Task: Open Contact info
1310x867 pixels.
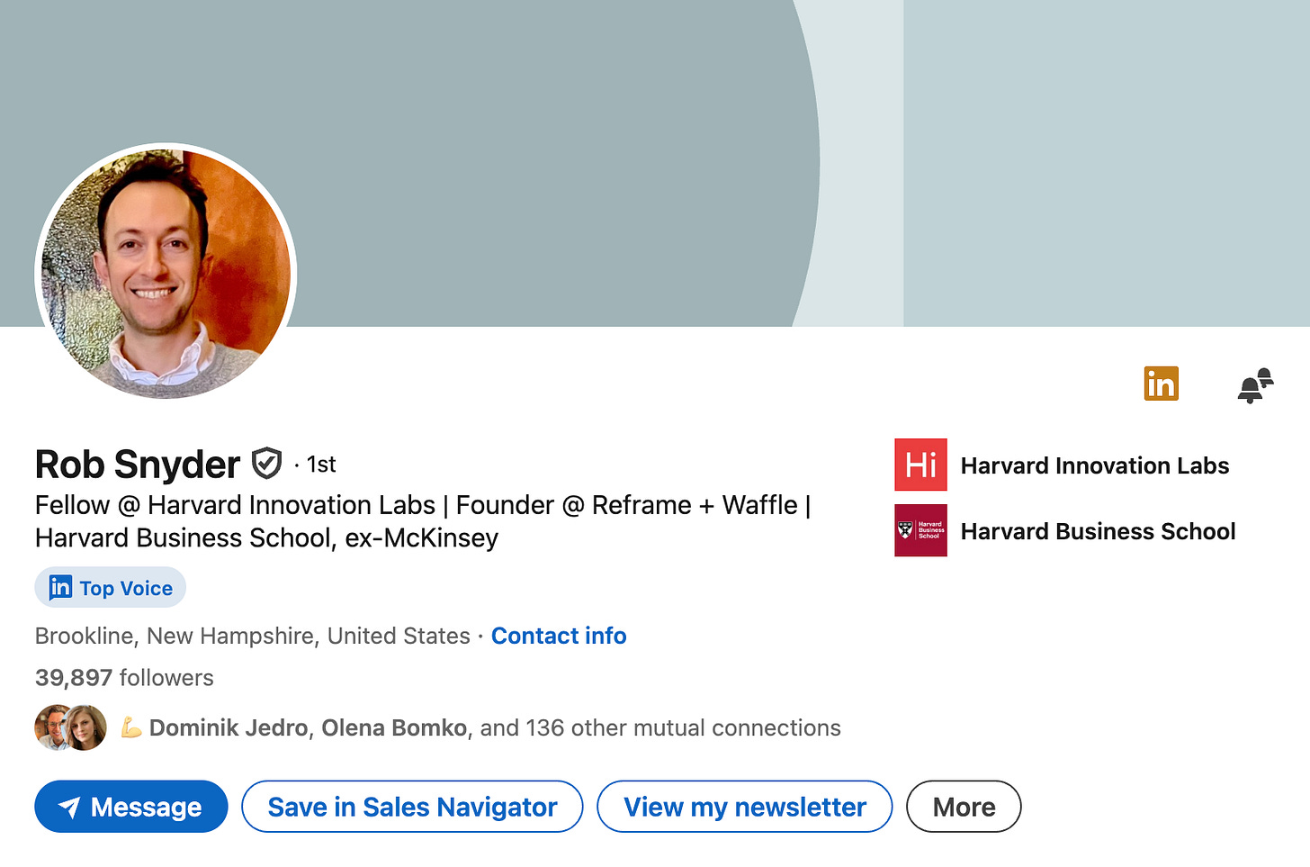Action: 558,636
